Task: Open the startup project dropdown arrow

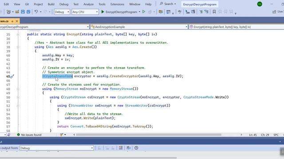Action: 139,12
